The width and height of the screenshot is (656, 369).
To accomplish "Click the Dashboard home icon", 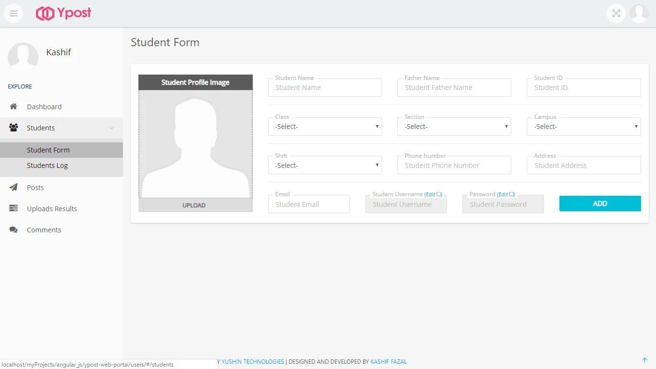I will [13, 107].
